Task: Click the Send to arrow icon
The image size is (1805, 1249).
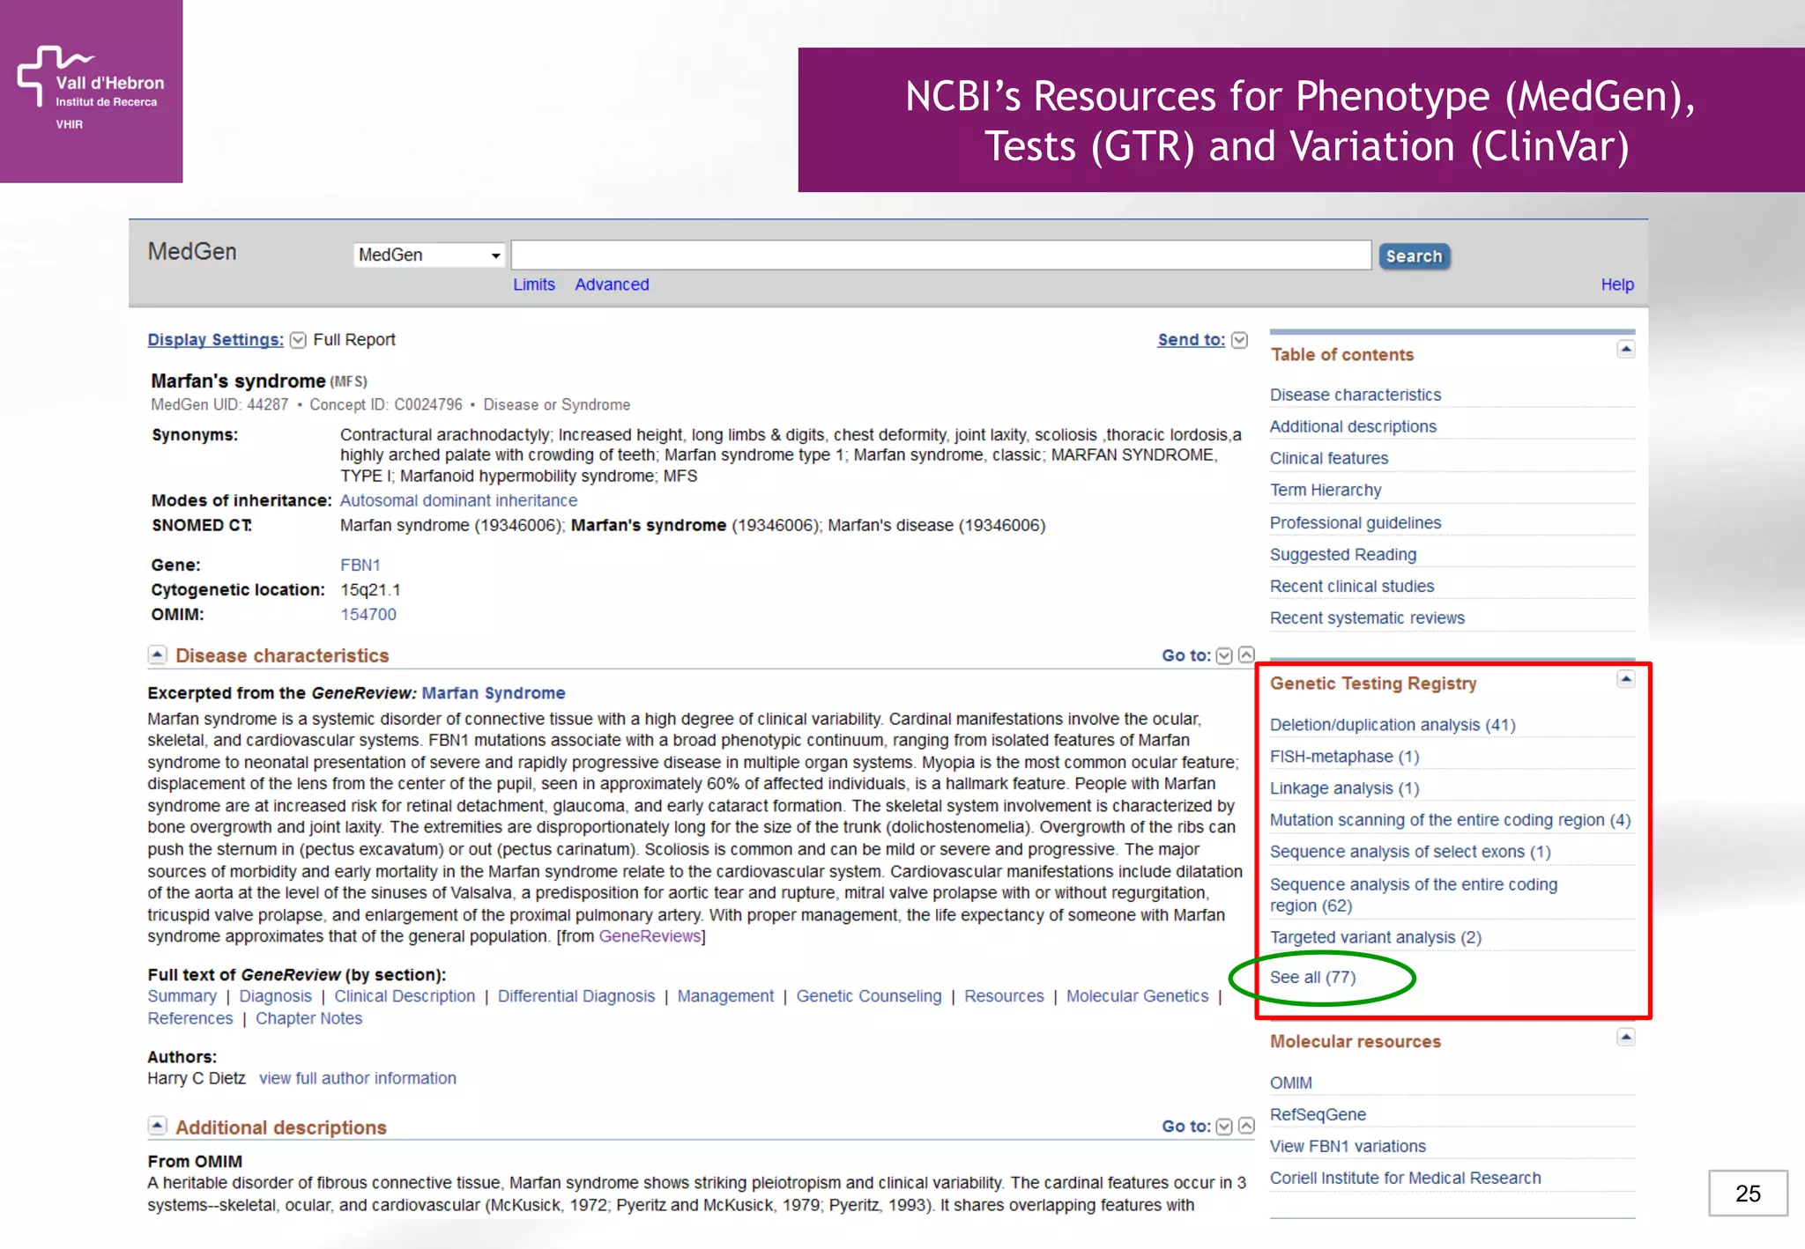Action: (1239, 340)
